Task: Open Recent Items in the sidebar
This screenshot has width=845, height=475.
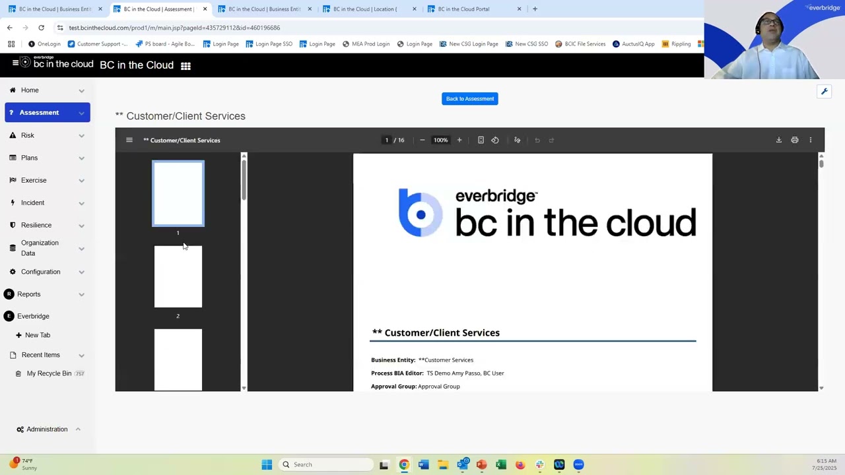Action: coord(40,355)
